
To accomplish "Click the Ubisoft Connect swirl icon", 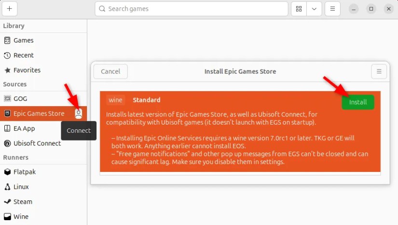I will coord(7,143).
